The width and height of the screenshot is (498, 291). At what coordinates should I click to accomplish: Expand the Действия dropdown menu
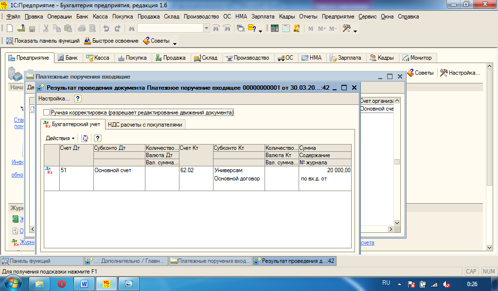click(x=60, y=138)
